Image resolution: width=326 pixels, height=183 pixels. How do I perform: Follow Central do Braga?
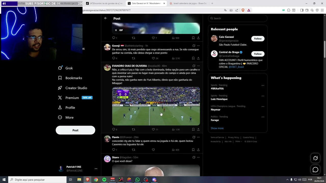click(x=258, y=54)
